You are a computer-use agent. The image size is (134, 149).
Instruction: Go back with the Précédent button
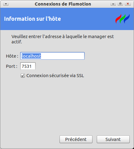coord(76,139)
